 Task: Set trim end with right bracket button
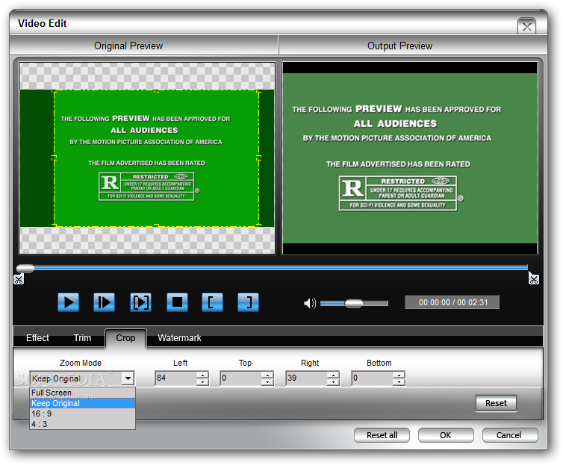[248, 302]
